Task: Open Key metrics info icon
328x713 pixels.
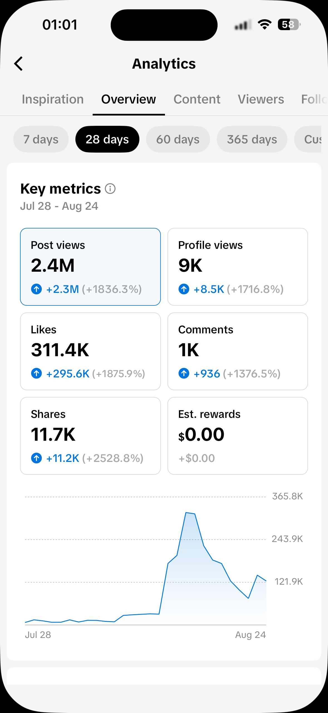Action: 110,189
